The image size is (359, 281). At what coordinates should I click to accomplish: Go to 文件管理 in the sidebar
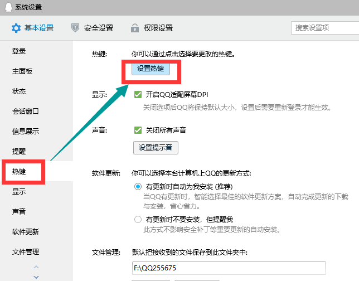click(x=26, y=252)
